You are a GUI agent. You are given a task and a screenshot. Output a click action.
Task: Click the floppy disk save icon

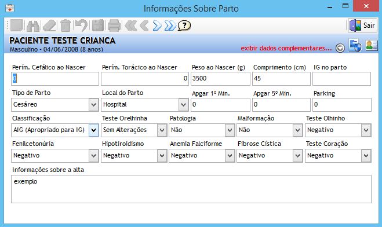click(x=98, y=25)
